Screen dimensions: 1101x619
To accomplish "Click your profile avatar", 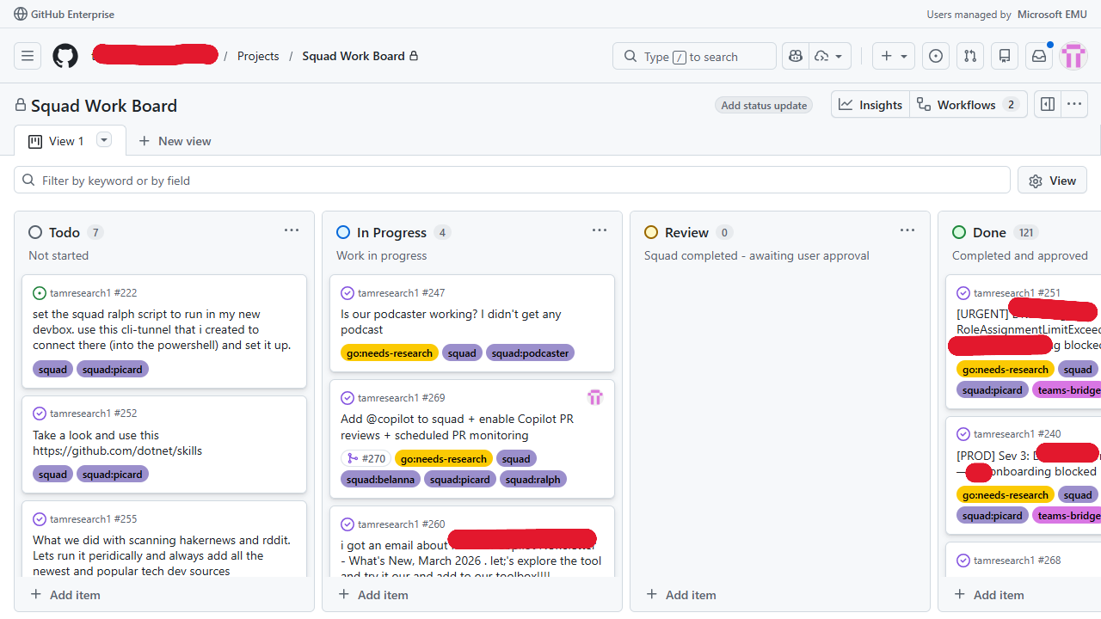I will point(1073,55).
